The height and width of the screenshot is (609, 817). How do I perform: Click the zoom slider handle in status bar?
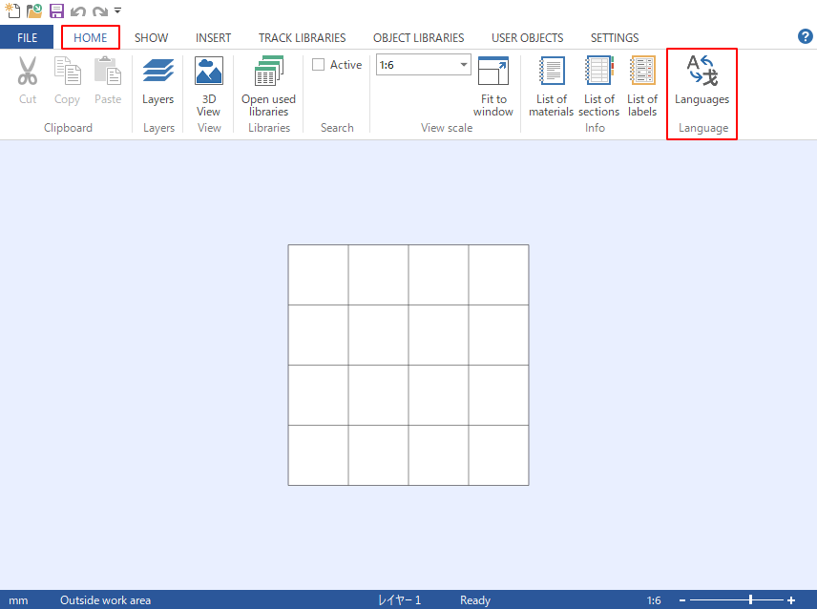750,600
